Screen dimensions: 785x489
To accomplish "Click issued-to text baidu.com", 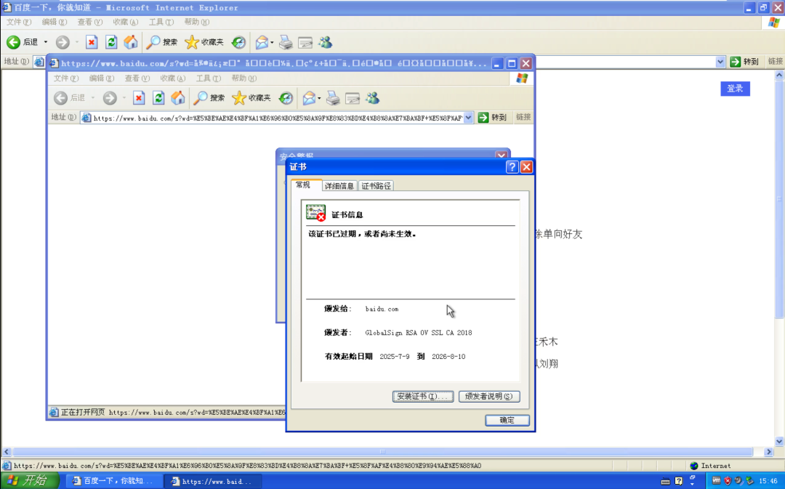I will pos(382,309).
